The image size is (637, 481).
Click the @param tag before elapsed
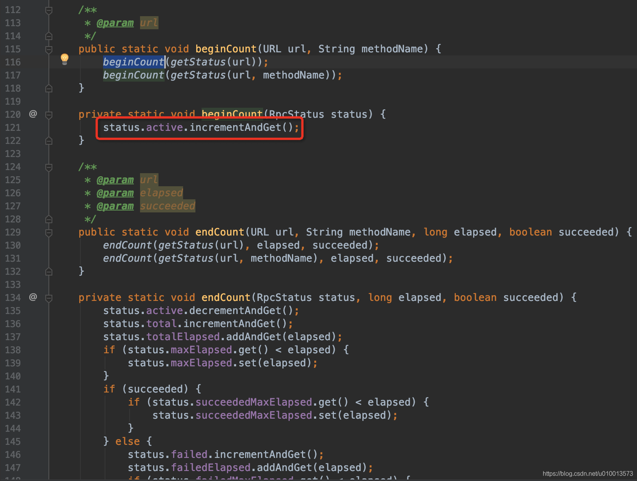pos(115,193)
